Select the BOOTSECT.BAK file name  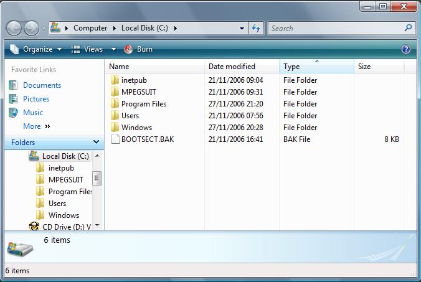point(148,139)
